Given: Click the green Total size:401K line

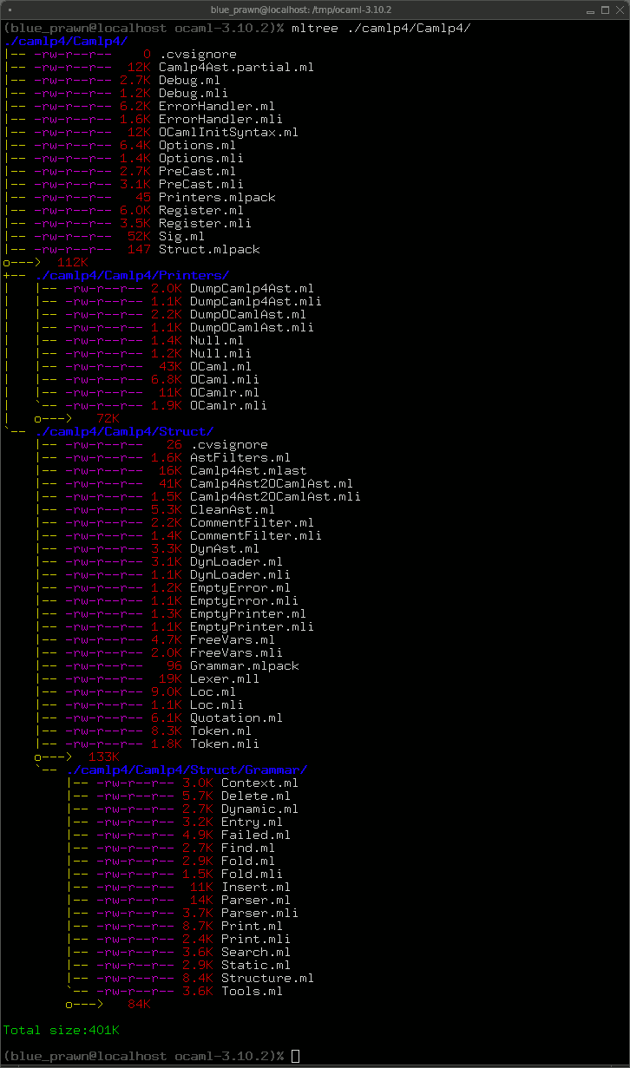Looking at the screenshot, I should [62, 1030].
